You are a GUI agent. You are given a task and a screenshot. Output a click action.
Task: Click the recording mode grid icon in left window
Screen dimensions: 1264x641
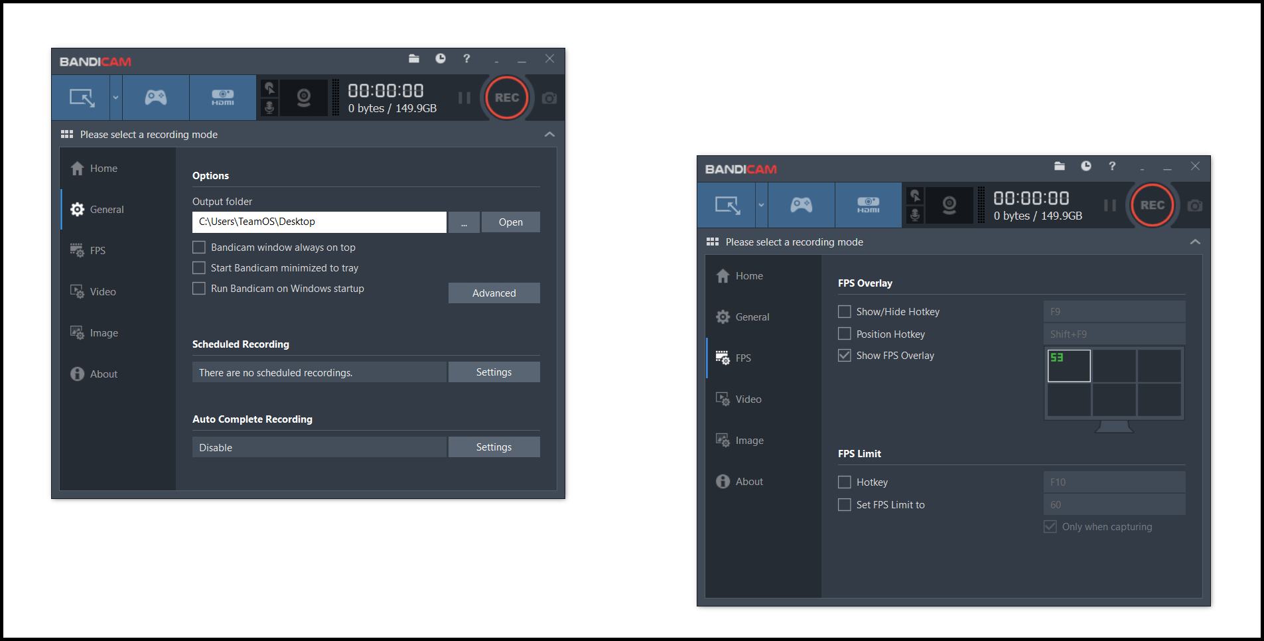67,134
